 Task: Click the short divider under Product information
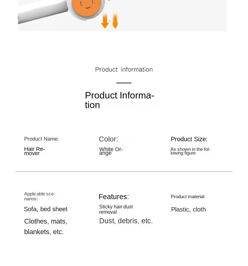pos(124,83)
